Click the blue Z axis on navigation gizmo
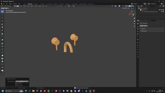This screenshot has height=93, width=165. pyautogui.click(x=132, y=11)
